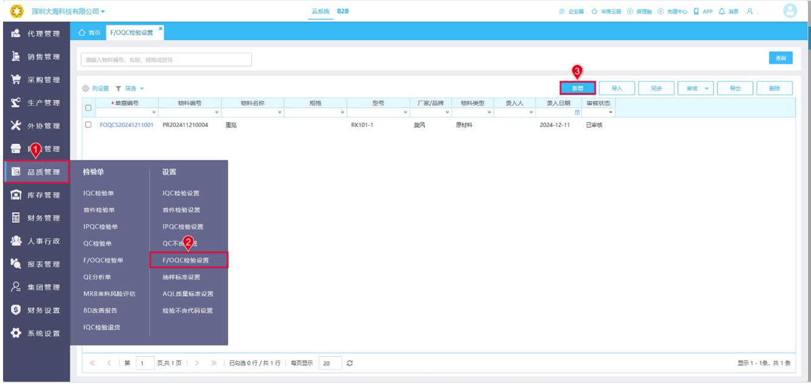Image resolution: width=811 pixels, height=386 pixels.
Task: Select AQL质量标准设置 menu entry
Action: [188, 294]
